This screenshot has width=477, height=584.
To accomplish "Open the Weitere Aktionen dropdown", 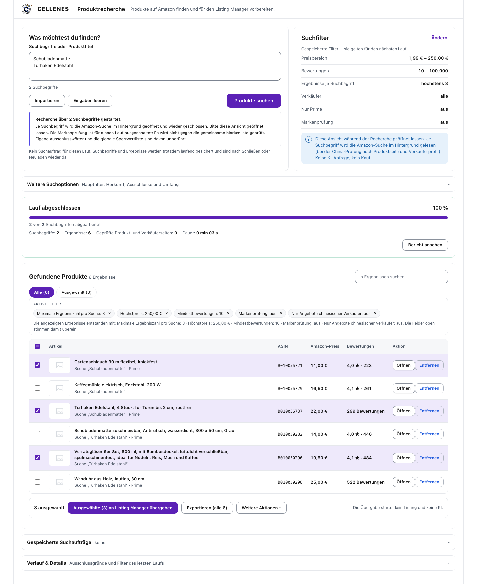I will (x=261, y=508).
